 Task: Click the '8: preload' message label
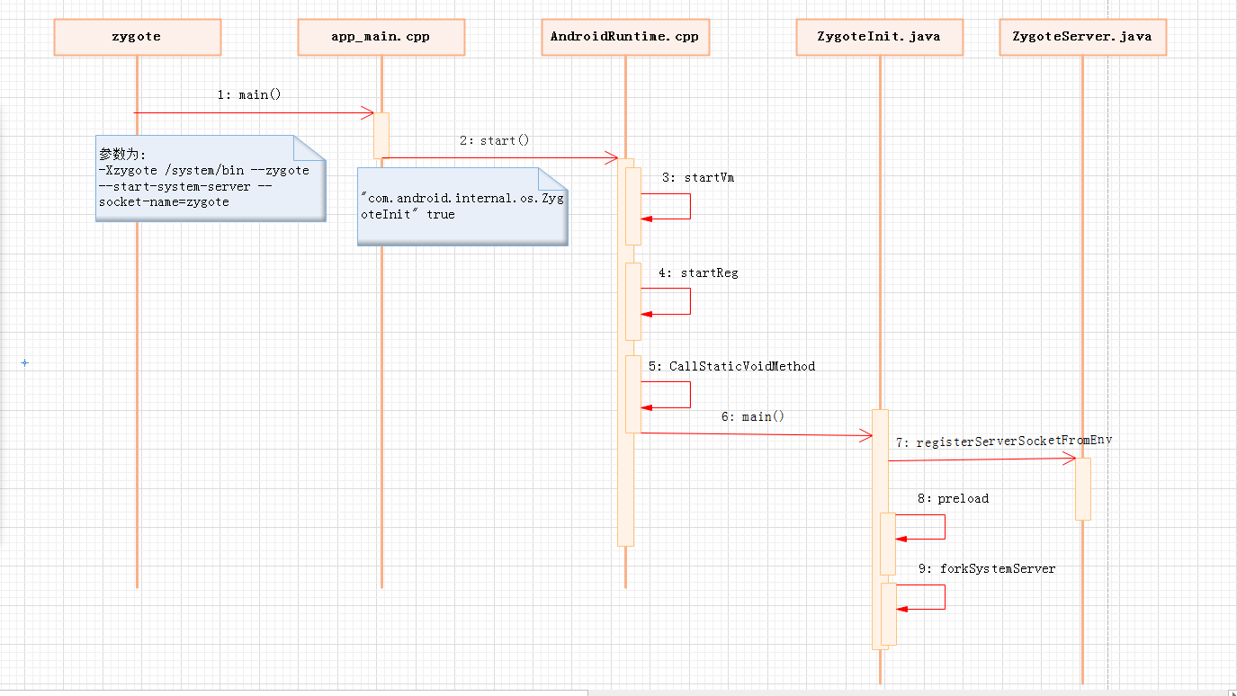(x=954, y=498)
